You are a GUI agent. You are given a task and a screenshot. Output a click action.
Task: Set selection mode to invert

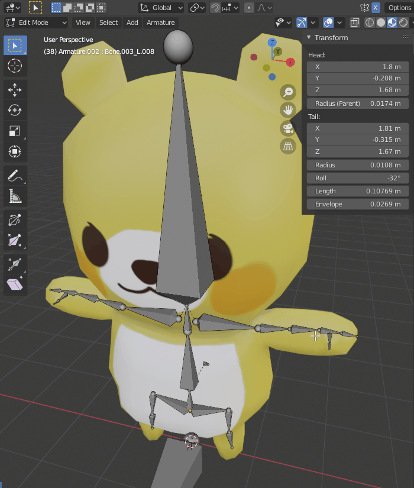(x=90, y=8)
